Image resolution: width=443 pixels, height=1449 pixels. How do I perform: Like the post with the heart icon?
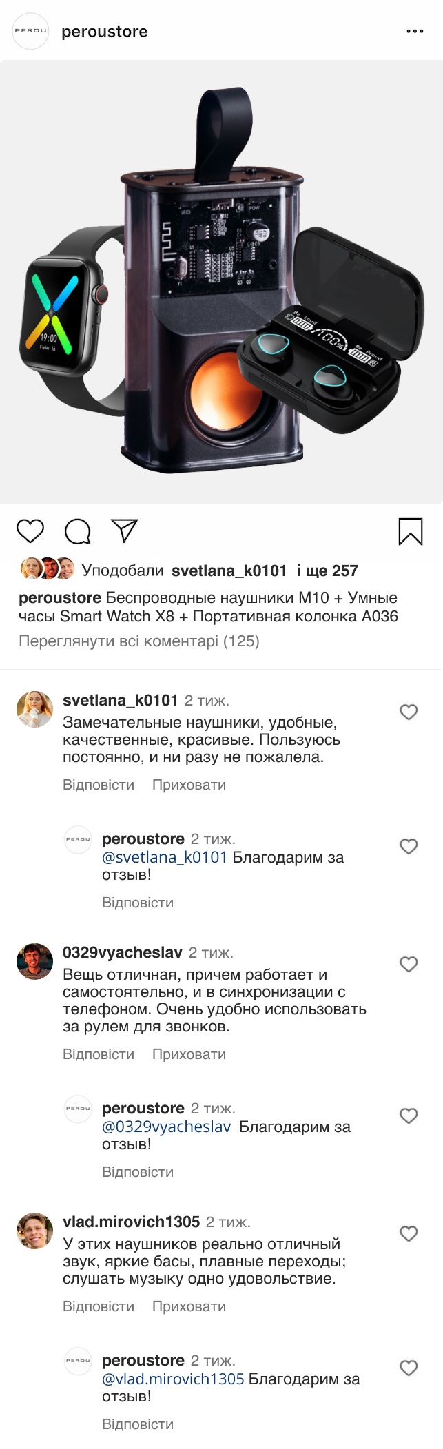pyautogui.click(x=30, y=531)
